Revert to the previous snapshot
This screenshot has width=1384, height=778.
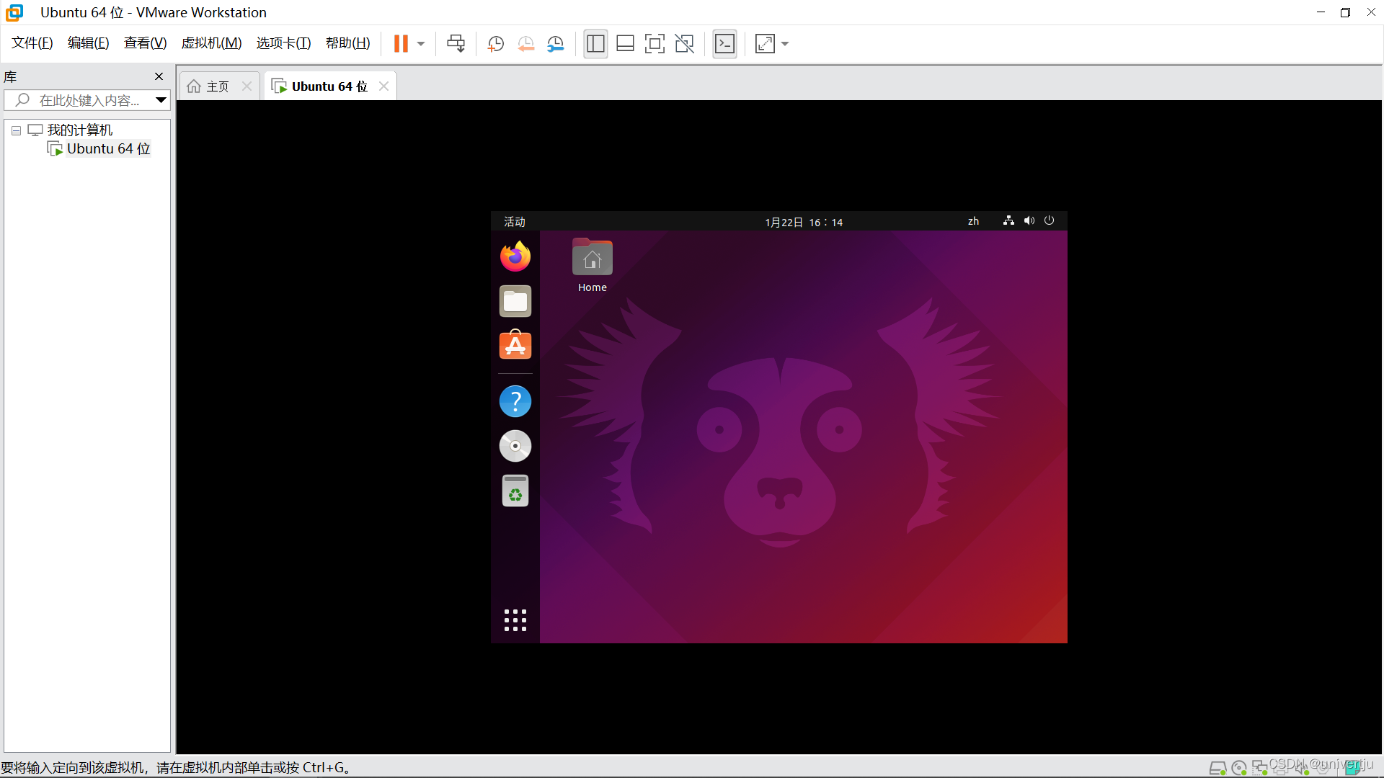click(525, 44)
